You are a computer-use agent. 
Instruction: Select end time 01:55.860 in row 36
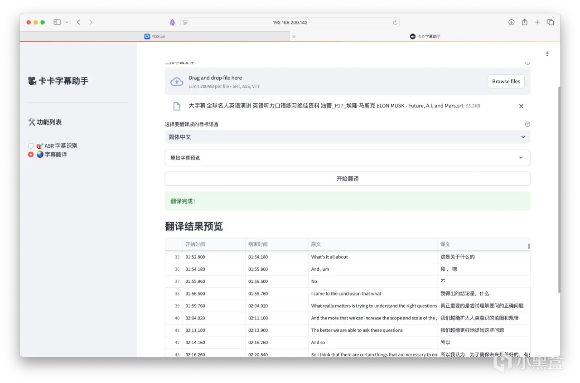[277, 269]
